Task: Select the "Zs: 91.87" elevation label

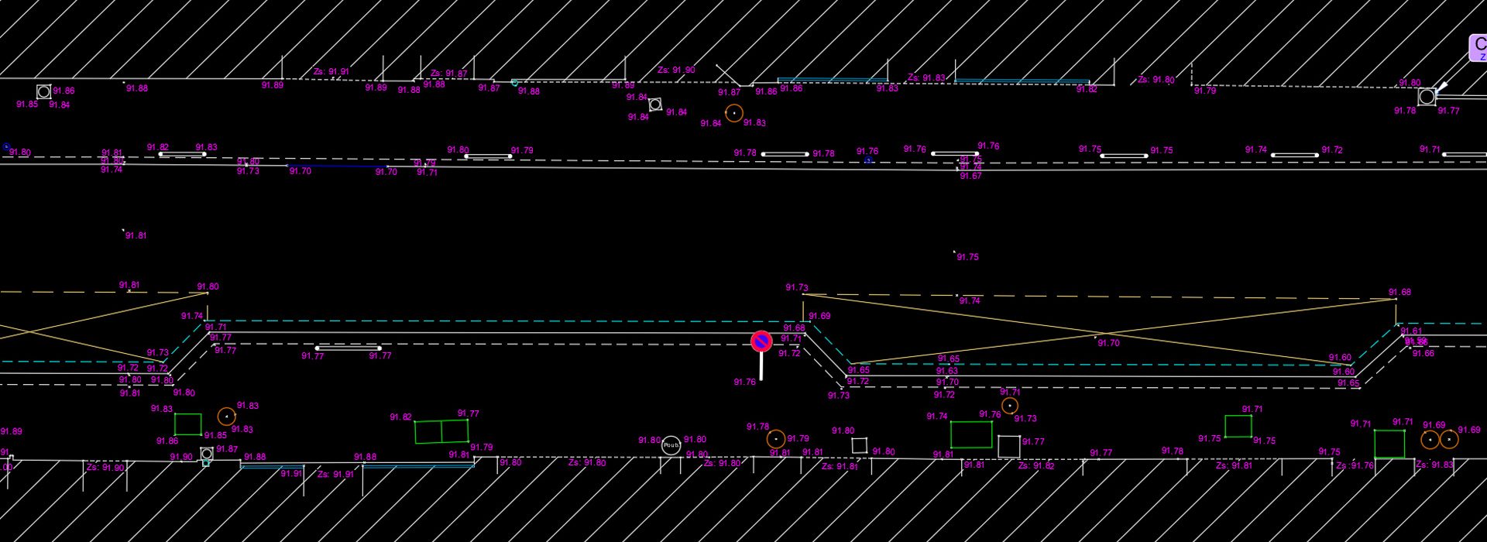Action: tap(448, 74)
